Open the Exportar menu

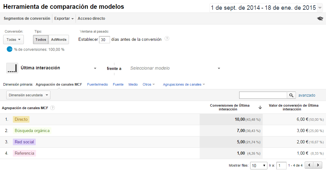pyautogui.click(x=64, y=19)
